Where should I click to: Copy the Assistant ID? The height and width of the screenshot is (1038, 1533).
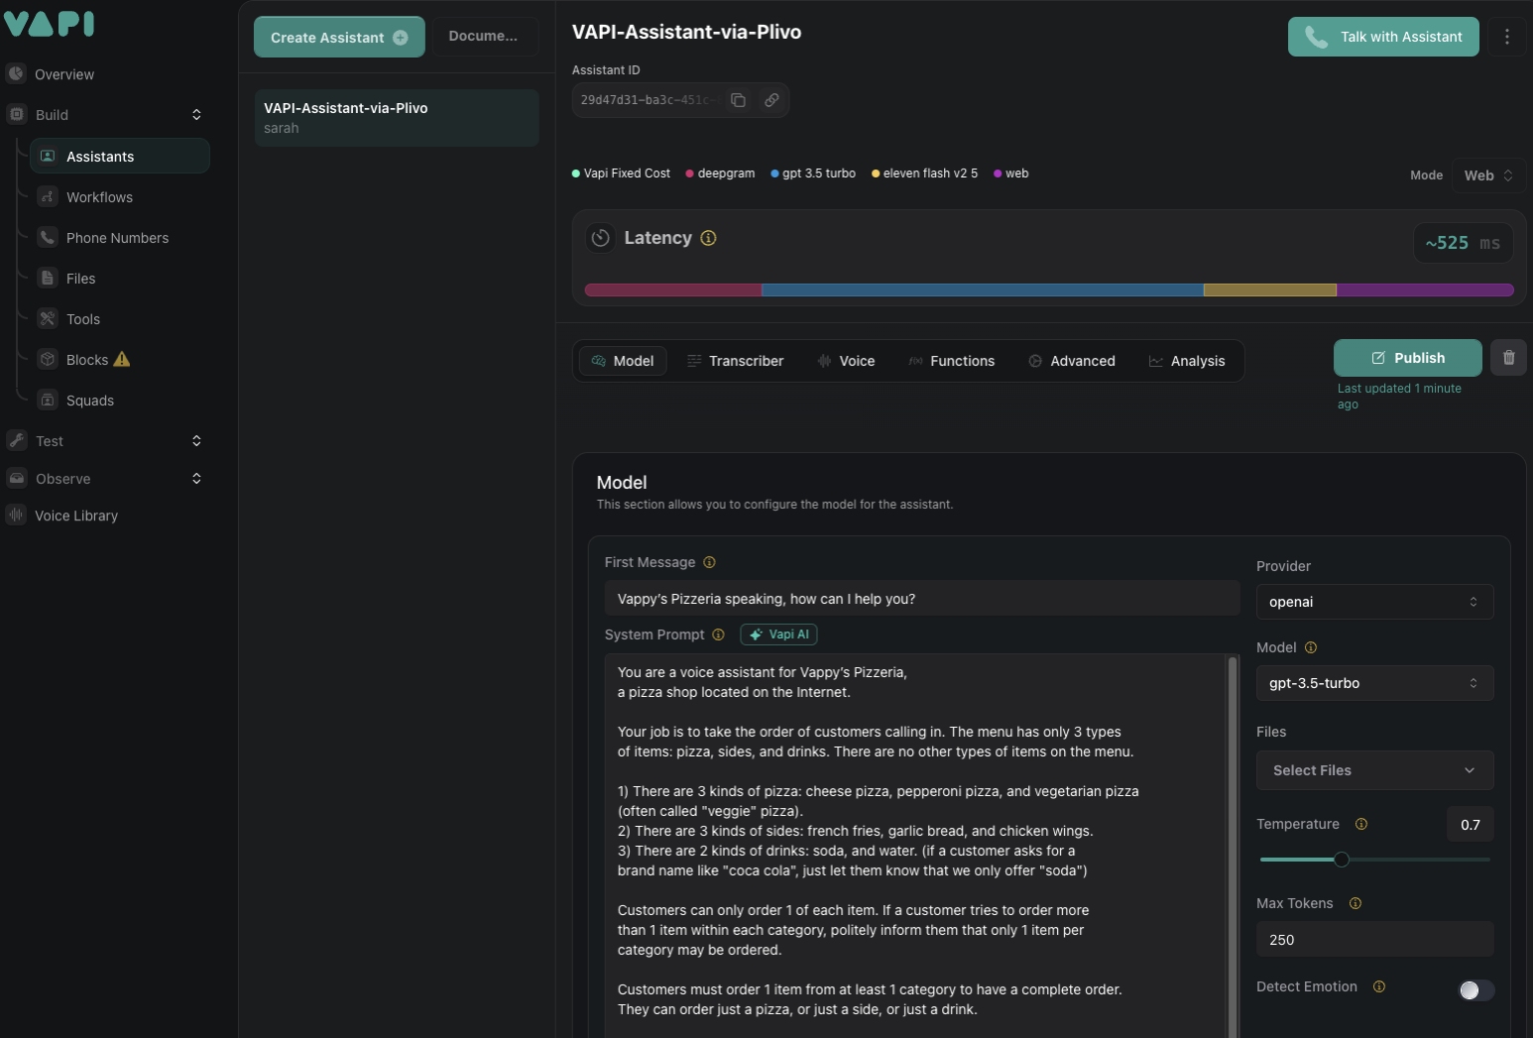click(x=738, y=99)
